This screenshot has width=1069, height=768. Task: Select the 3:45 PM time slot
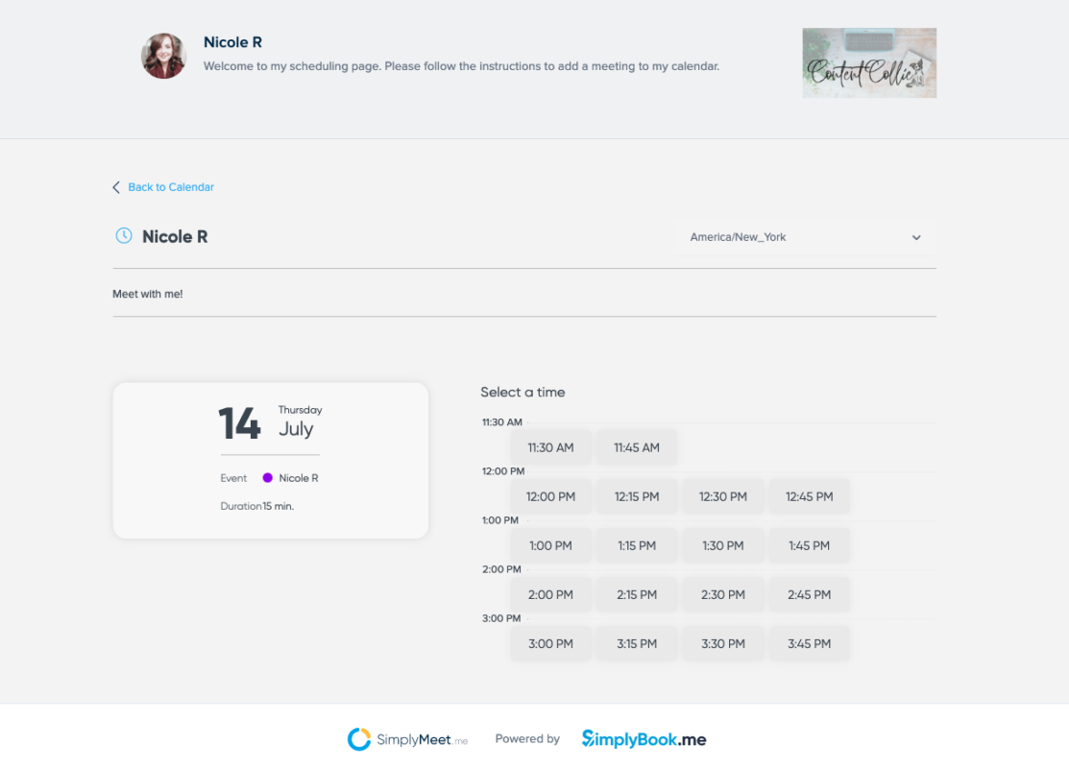coord(810,644)
